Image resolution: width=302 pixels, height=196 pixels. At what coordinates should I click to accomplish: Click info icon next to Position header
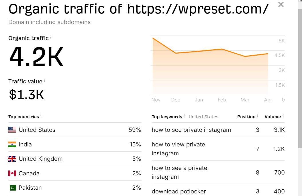258,116
